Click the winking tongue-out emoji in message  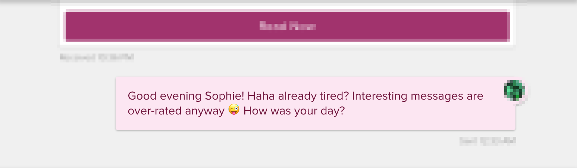tap(233, 110)
